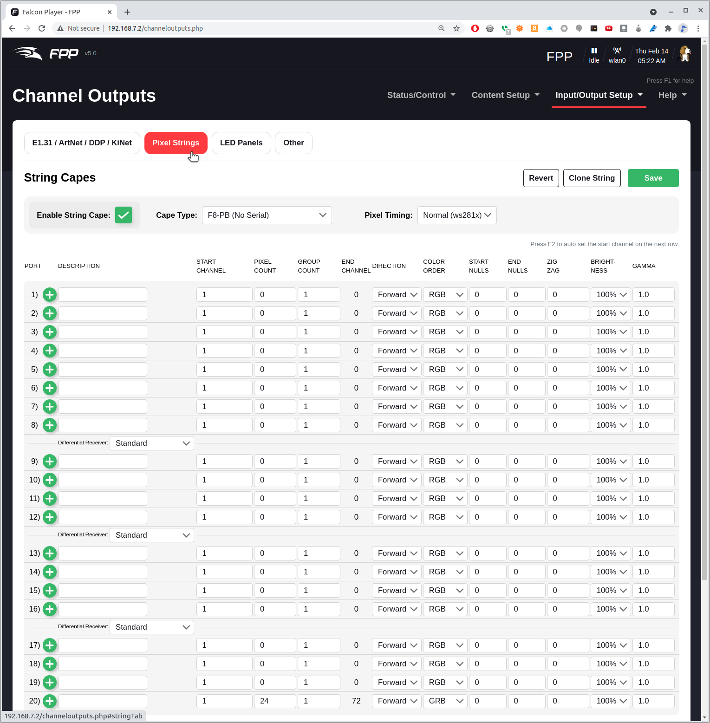Click the add icon on port 13

click(50, 554)
